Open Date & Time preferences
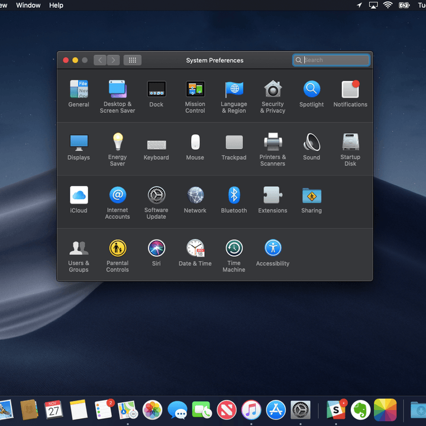The width and height of the screenshot is (426, 426). (195, 253)
